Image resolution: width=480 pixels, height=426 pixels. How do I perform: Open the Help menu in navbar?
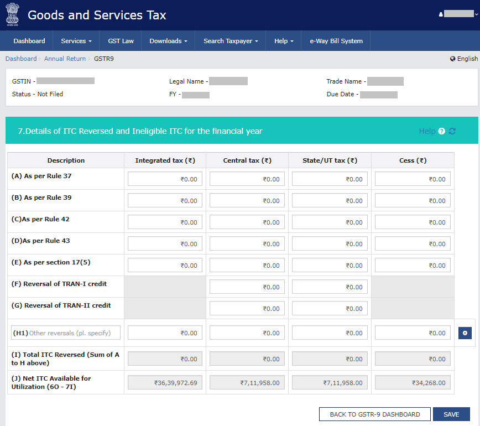pyautogui.click(x=284, y=41)
